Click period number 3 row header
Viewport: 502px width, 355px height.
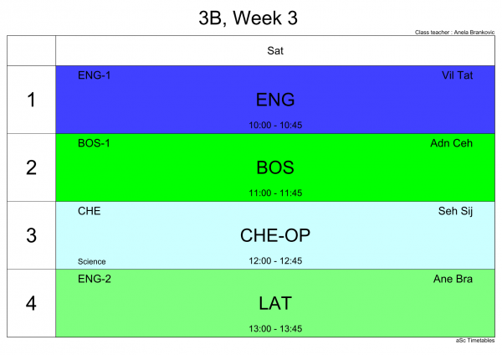click(32, 235)
